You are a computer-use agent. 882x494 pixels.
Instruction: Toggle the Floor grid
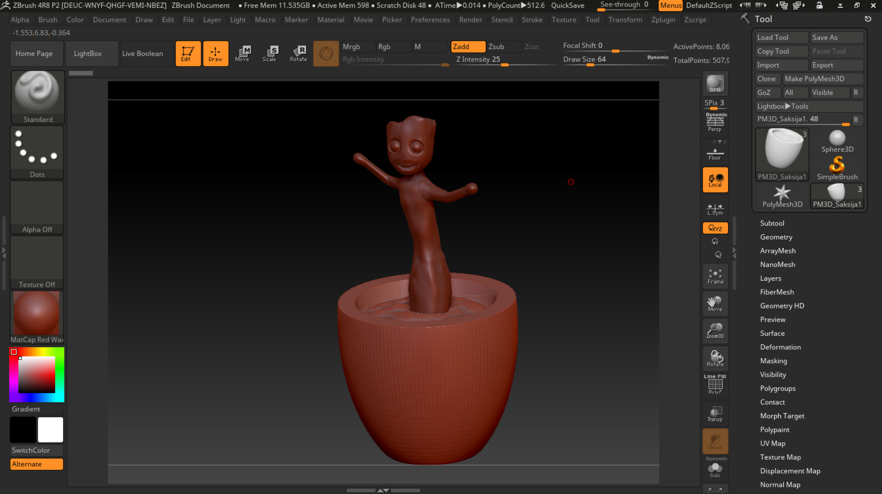(x=715, y=153)
